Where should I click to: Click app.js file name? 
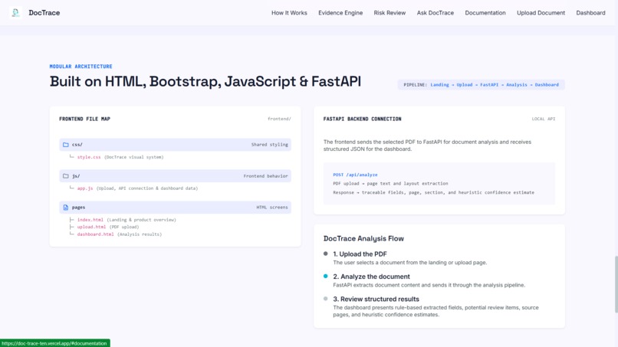pyautogui.click(x=85, y=188)
